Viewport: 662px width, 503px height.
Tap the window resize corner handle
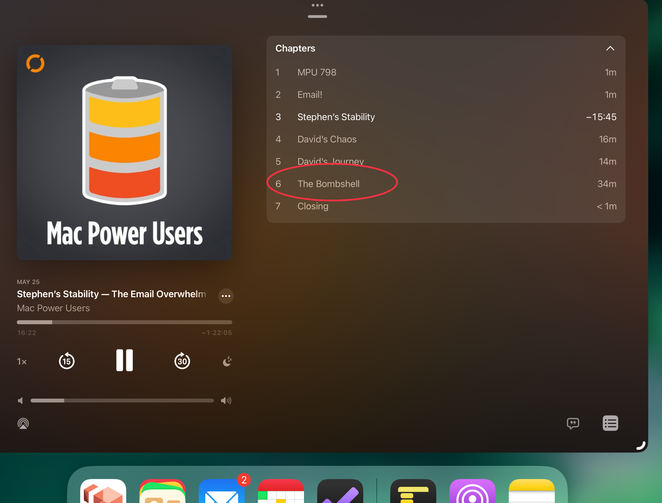641,445
